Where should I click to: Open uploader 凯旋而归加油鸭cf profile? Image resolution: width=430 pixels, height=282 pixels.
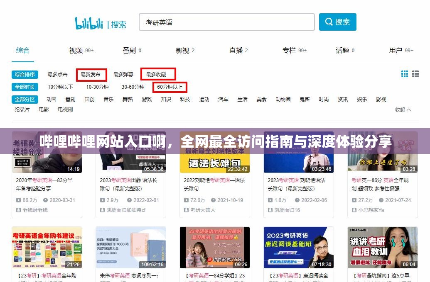tap(123, 210)
